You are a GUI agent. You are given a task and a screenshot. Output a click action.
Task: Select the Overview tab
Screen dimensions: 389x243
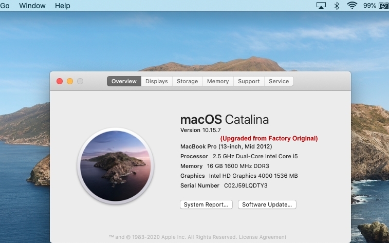point(124,81)
